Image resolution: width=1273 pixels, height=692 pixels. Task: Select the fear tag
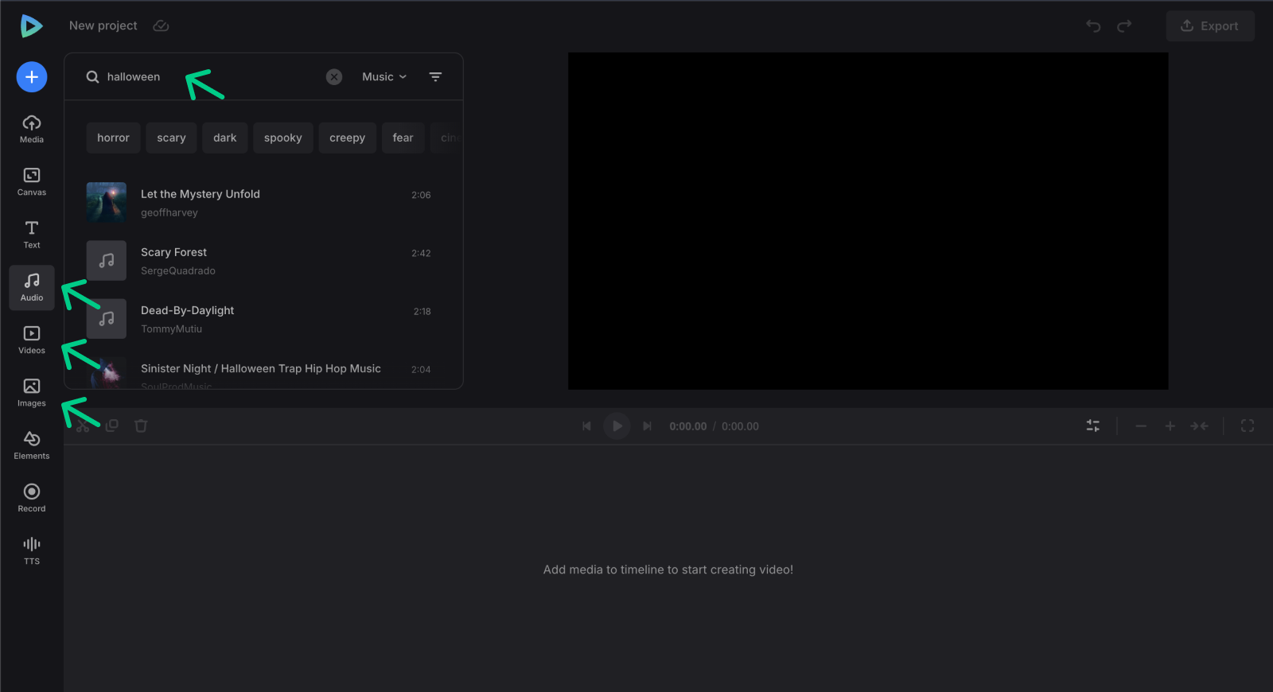403,138
